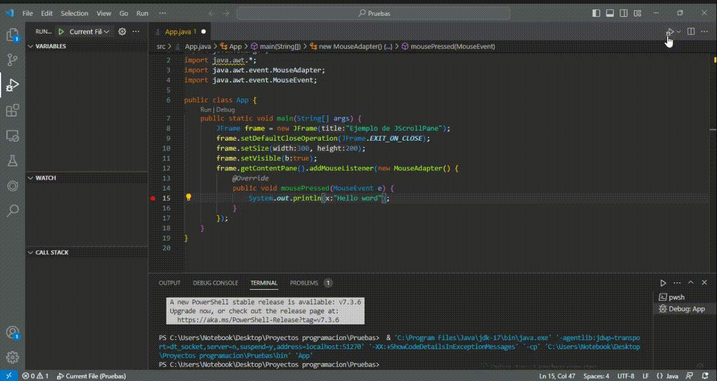Launch new terminal profile play icon
This screenshot has width=717, height=381.
click(663, 283)
